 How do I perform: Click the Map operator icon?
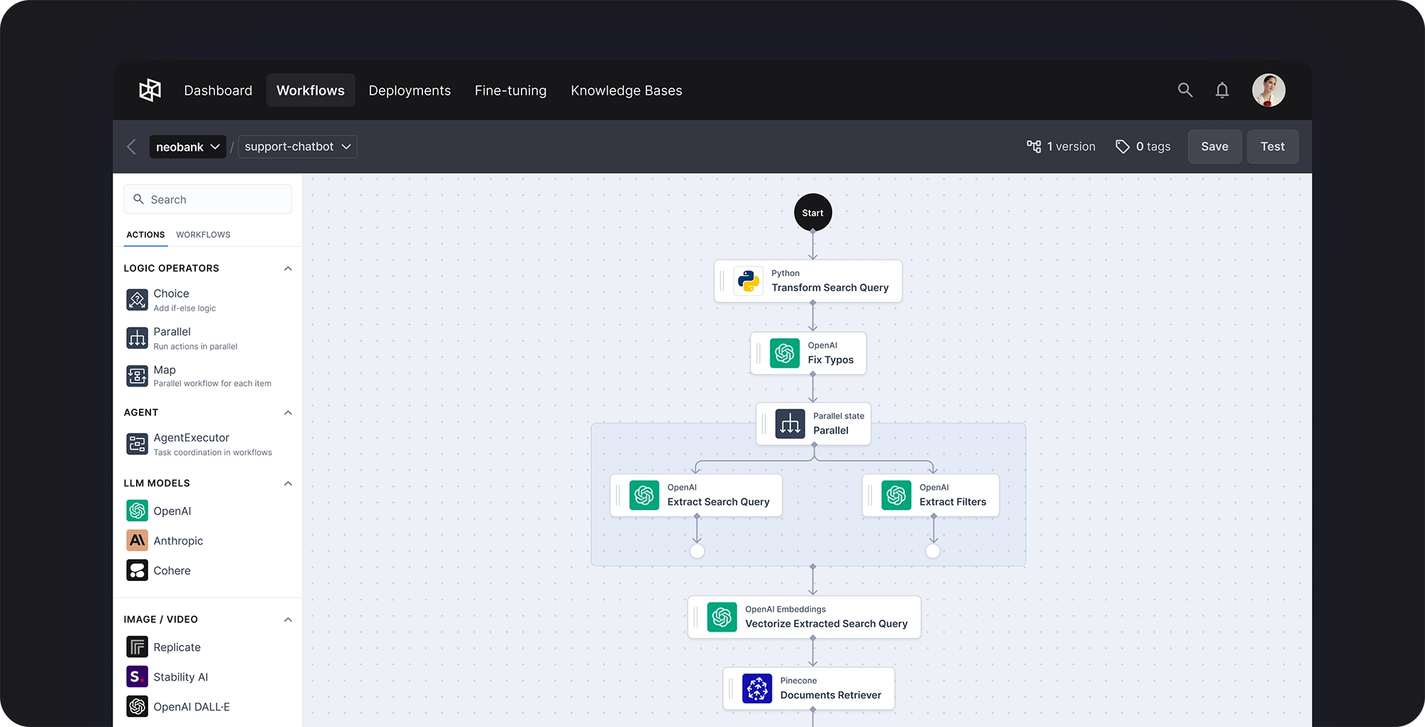(137, 375)
